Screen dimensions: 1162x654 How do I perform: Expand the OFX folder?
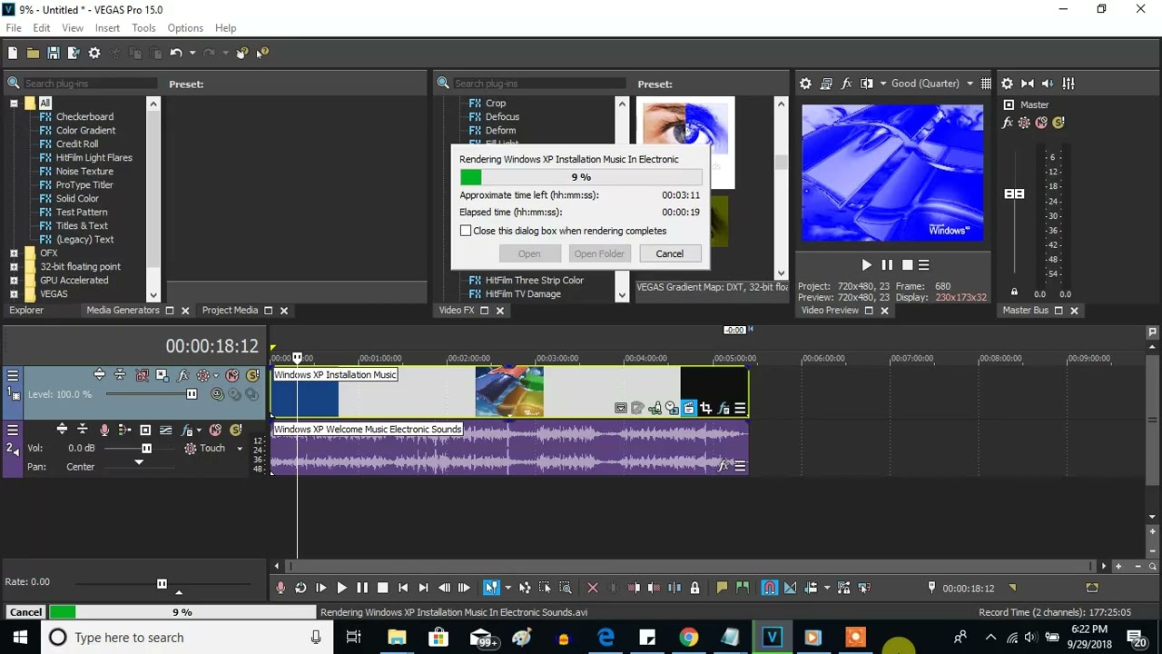click(x=14, y=253)
